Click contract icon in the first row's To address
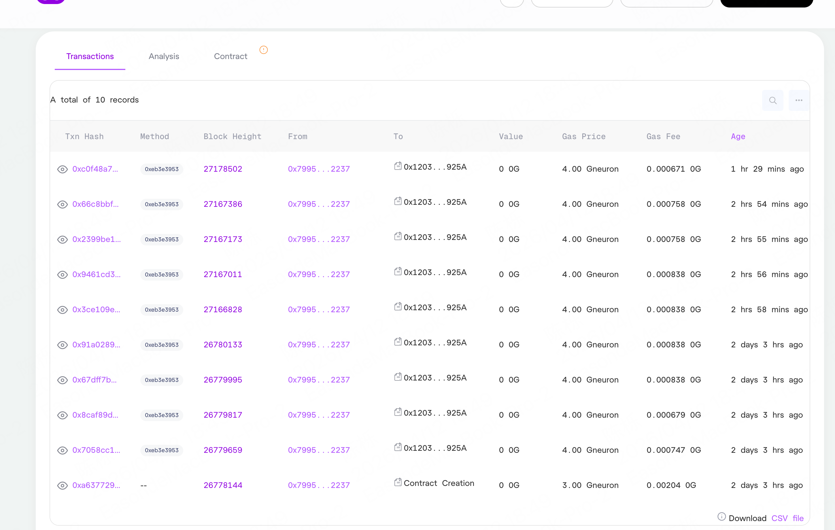Image resolution: width=835 pixels, height=530 pixels. pyautogui.click(x=398, y=166)
